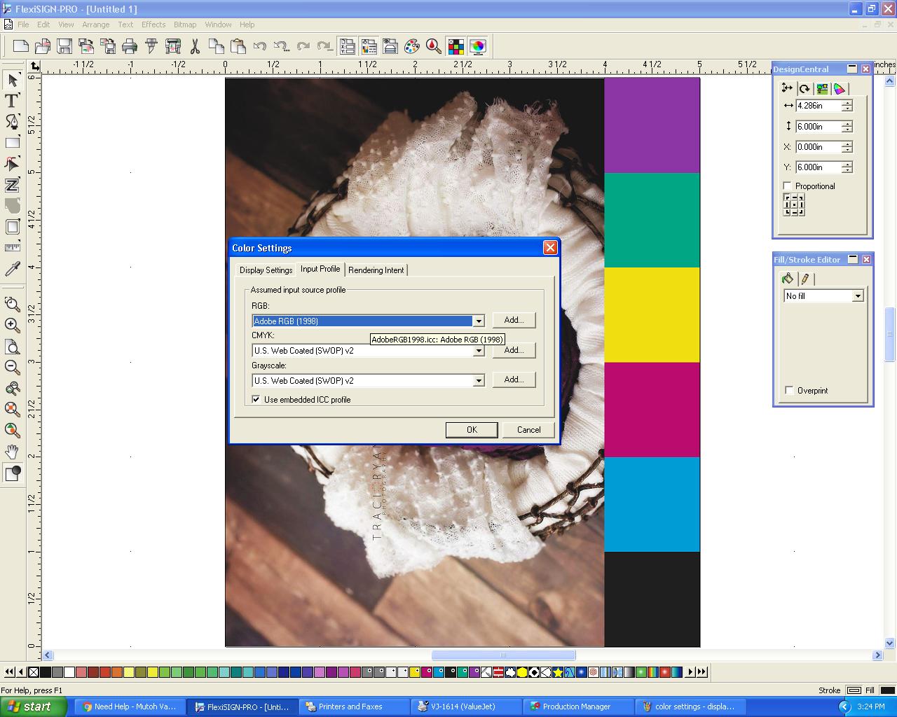Click Add button next to Grayscale profile
Viewport: 897px width, 717px height.
pyautogui.click(x=514, y=380)
